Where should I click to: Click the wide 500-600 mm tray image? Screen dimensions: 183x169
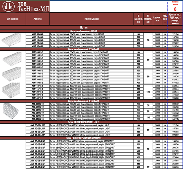(x=11, y=111)
